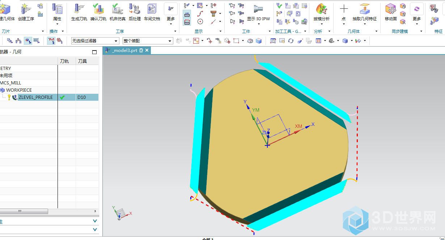The width and height of the screenshot is (445, 240).
Task: Toggle the second tool path display button below
Action: pos(187,22)
